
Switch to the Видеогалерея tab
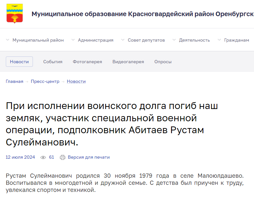click(128, 62)
